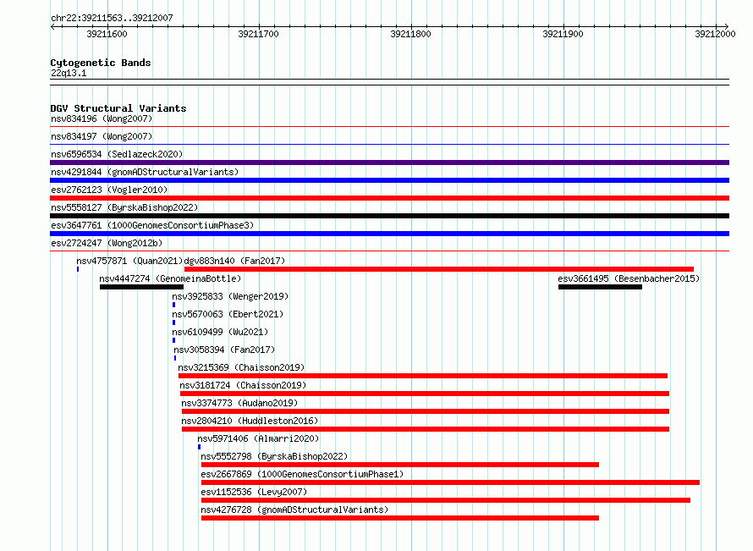Click the 22q13.1 band label
The width and height of the screenshot is (753, 551).
coord(69,73)
